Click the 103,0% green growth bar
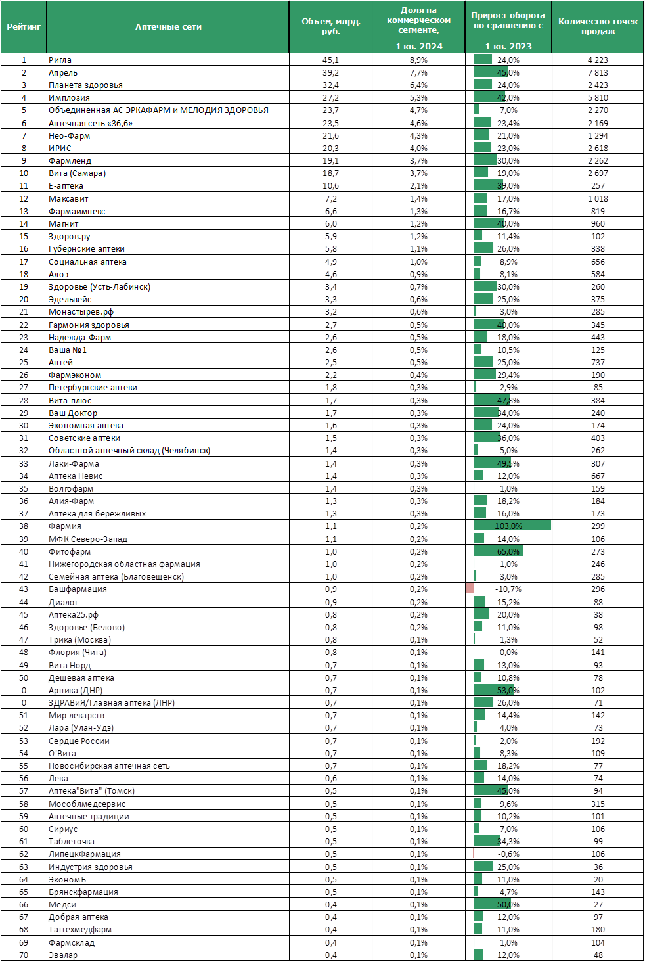645x962 pixels. (512, 526)
